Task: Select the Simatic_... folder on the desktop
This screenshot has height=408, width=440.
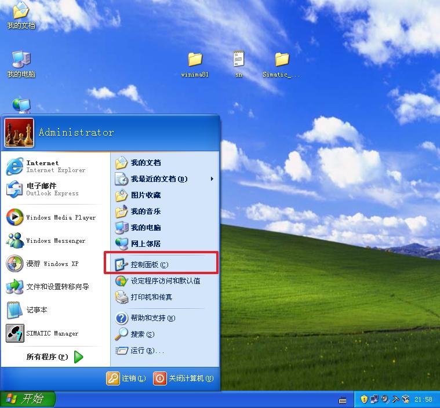Action: click(x=282, y=64)
